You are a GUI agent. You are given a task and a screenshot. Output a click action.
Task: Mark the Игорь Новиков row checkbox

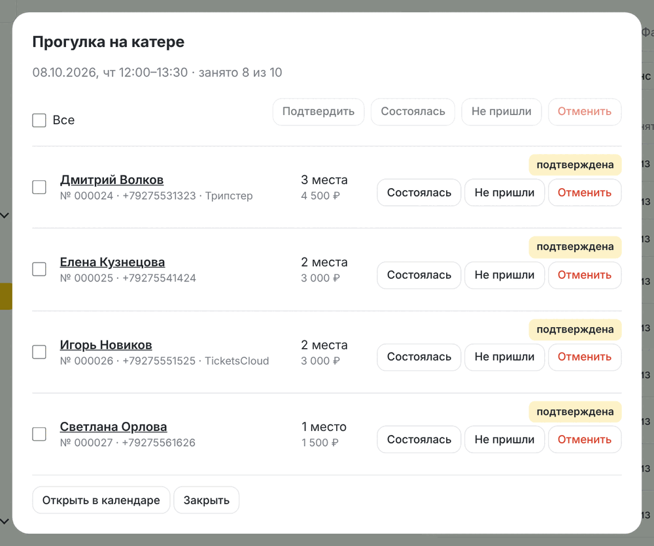point(39,352)
